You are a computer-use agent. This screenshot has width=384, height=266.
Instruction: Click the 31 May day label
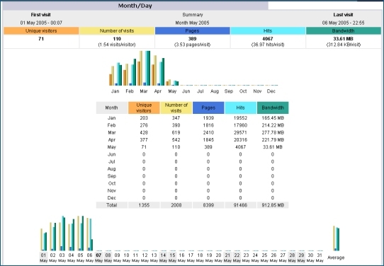(320, 258)
